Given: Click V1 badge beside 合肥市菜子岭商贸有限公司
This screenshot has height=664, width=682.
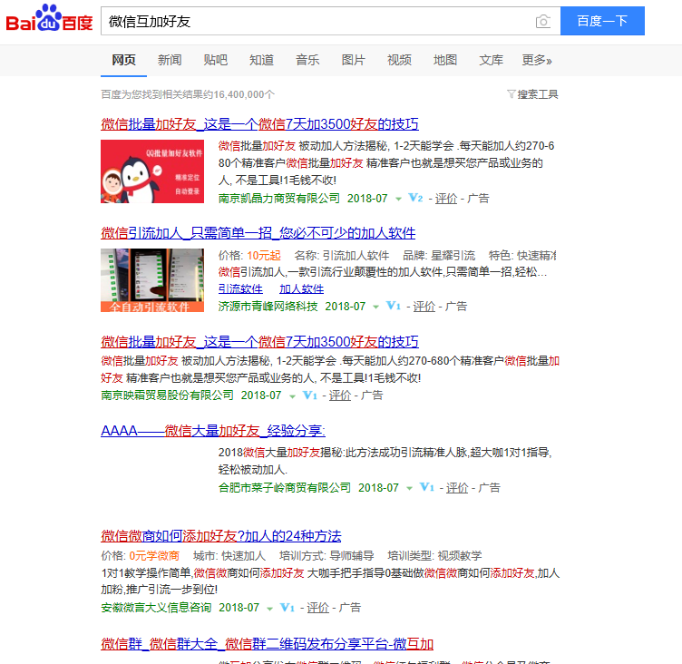Looking at the screenshot, I should click(427, 488).
